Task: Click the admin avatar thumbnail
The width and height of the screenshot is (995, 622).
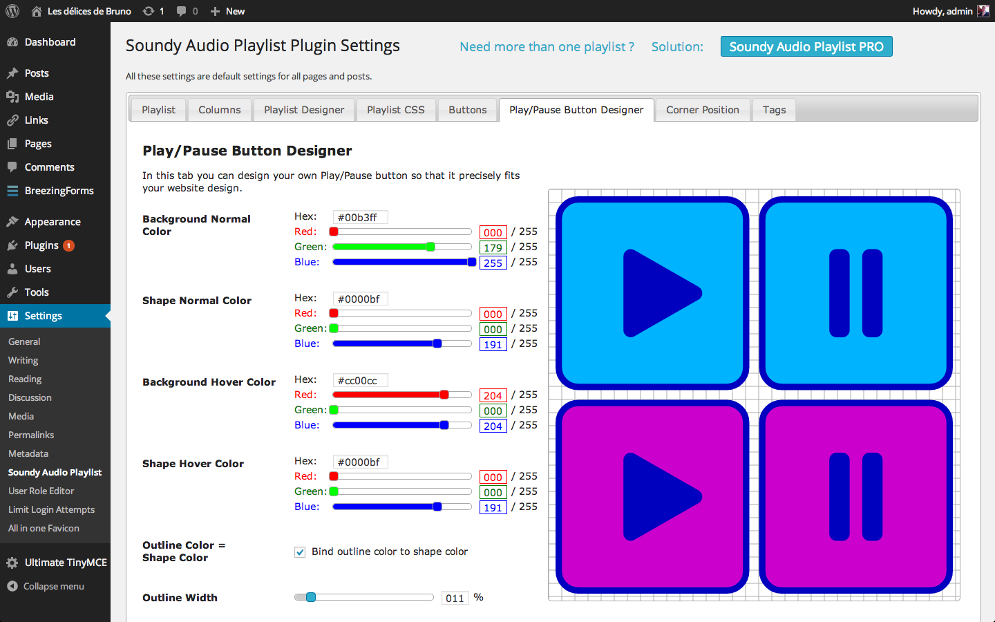Action: [983, 11]
